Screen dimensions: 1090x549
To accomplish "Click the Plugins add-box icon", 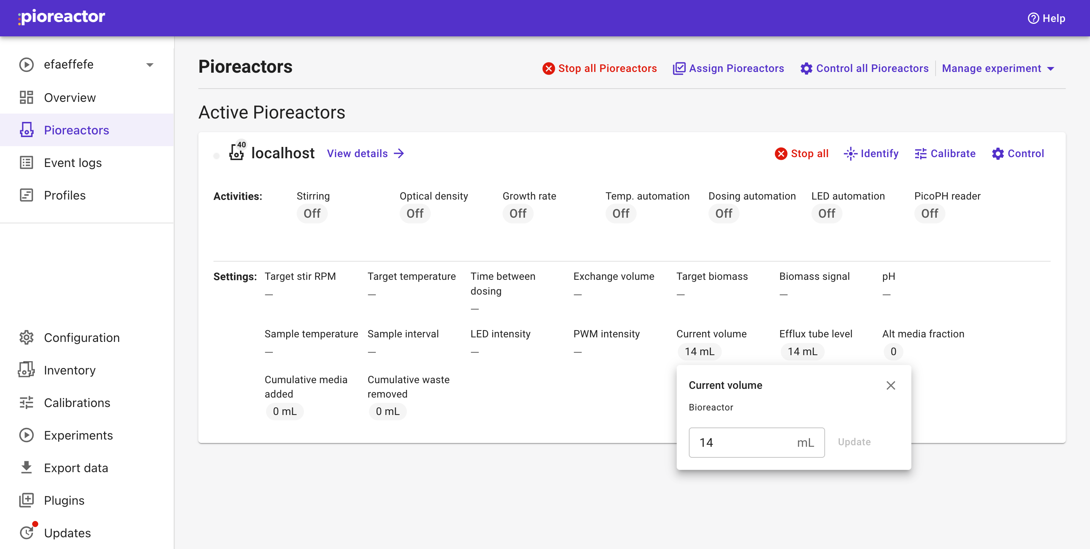I will (x=26, y=500).
